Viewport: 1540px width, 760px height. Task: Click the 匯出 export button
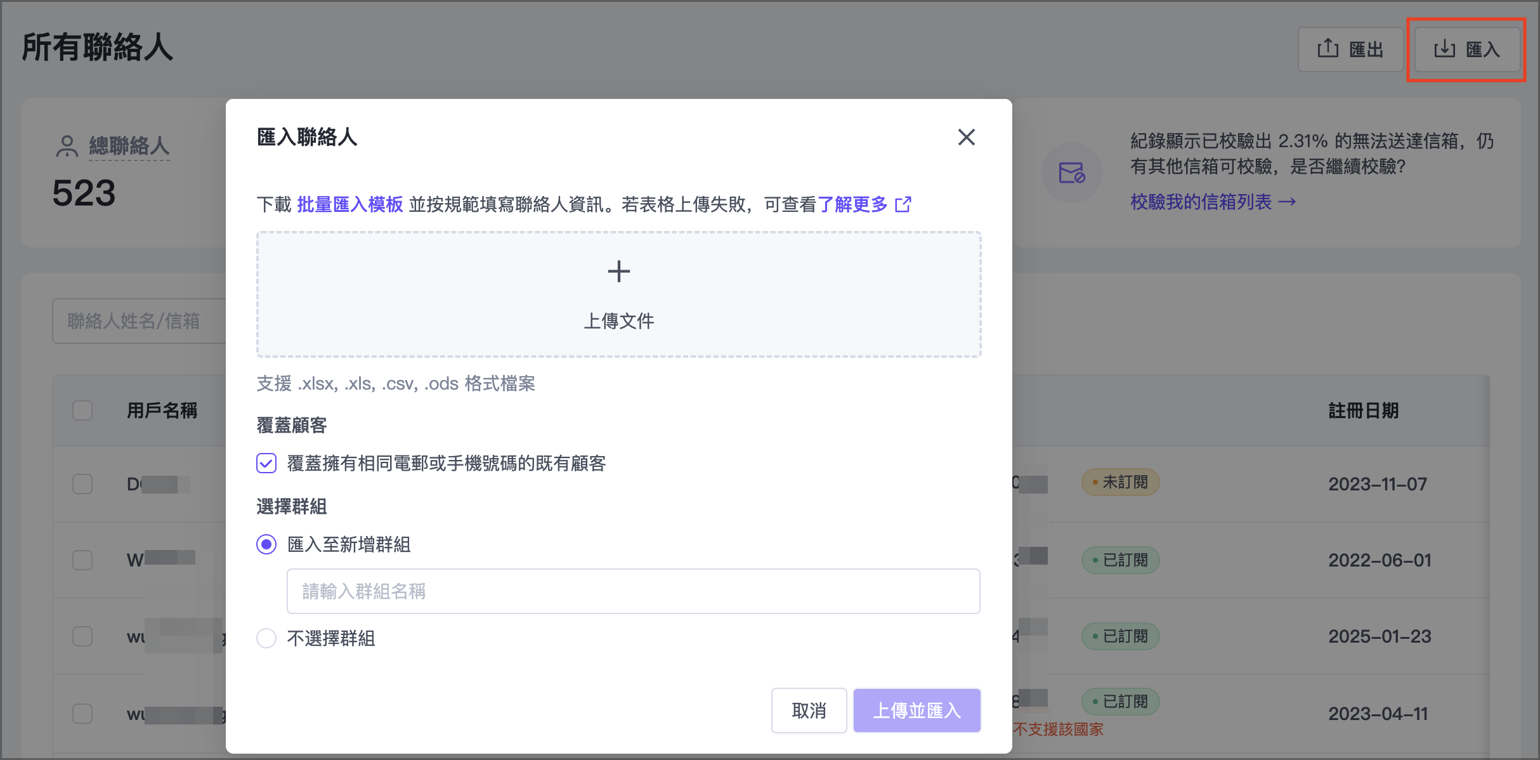coord(1350,49)
